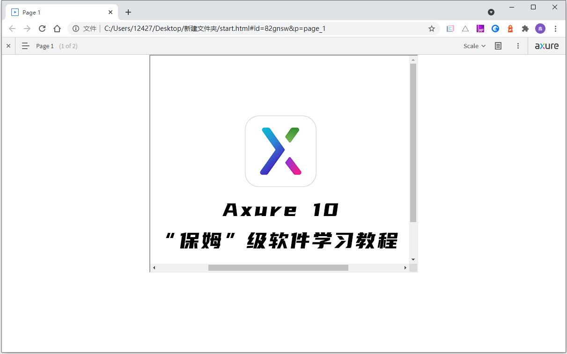The height and width of the screenshot is (354, 567).
Task: Click the vertical scrollbar thumb in frame
Action: (x=413, y=143)
